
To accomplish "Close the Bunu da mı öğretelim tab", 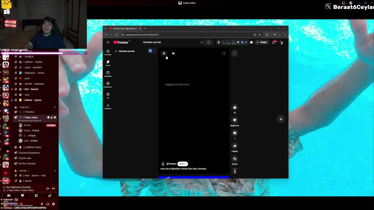I will click(x=140, y=28).
